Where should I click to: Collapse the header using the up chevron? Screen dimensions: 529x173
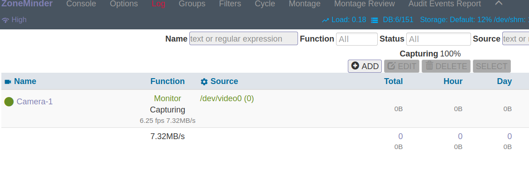(x=499, y=3)
